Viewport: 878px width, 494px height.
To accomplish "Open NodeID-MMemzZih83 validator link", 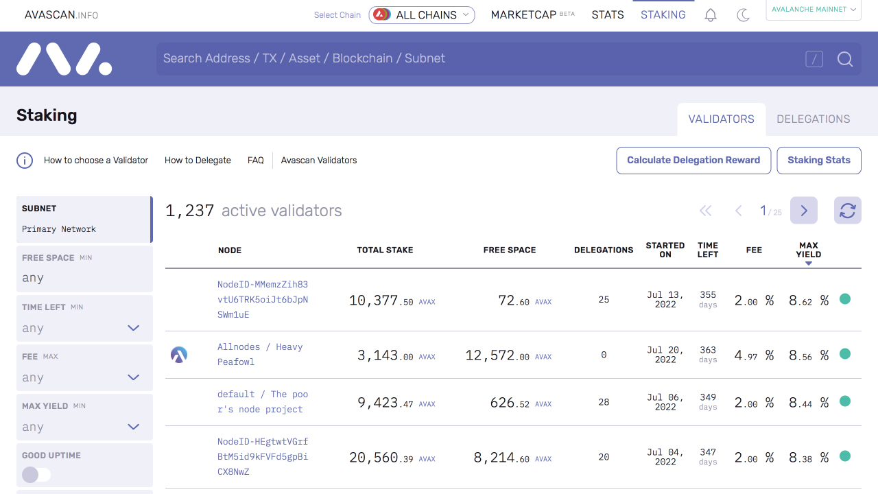I will (263, 299).
